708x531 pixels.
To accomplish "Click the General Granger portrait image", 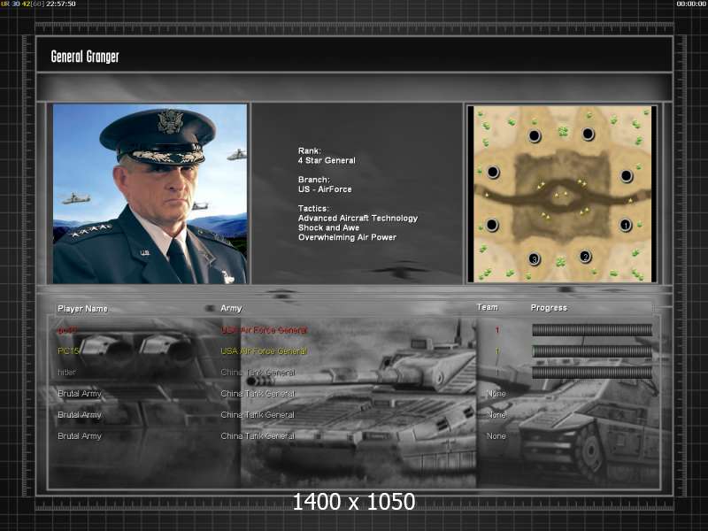I will point(150,194).
